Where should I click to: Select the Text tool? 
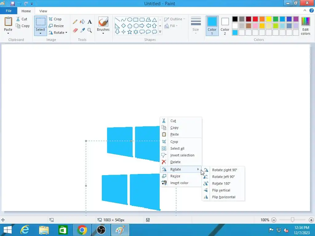click(x=90, y=22)
